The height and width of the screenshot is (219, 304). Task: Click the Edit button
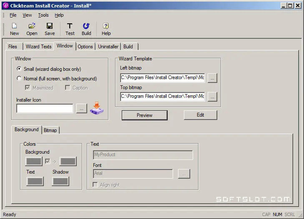point(200,115)
